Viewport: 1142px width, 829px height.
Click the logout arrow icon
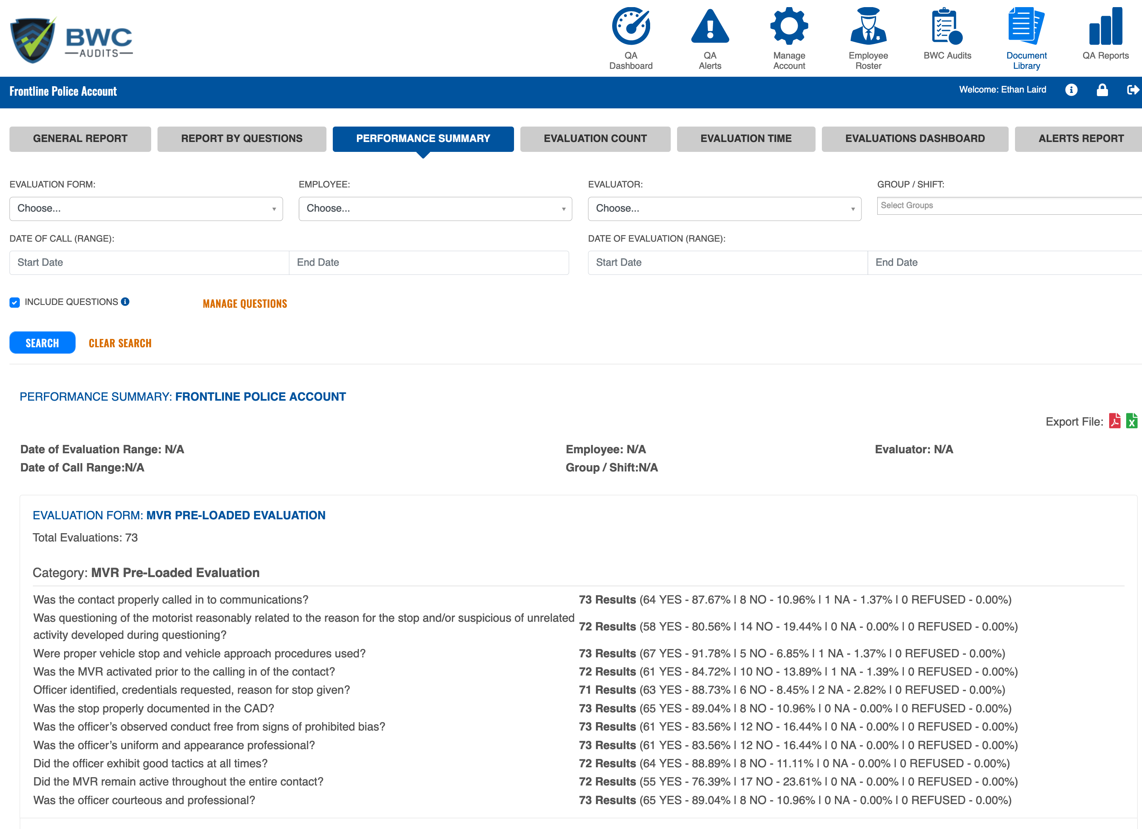[1133, 90]
